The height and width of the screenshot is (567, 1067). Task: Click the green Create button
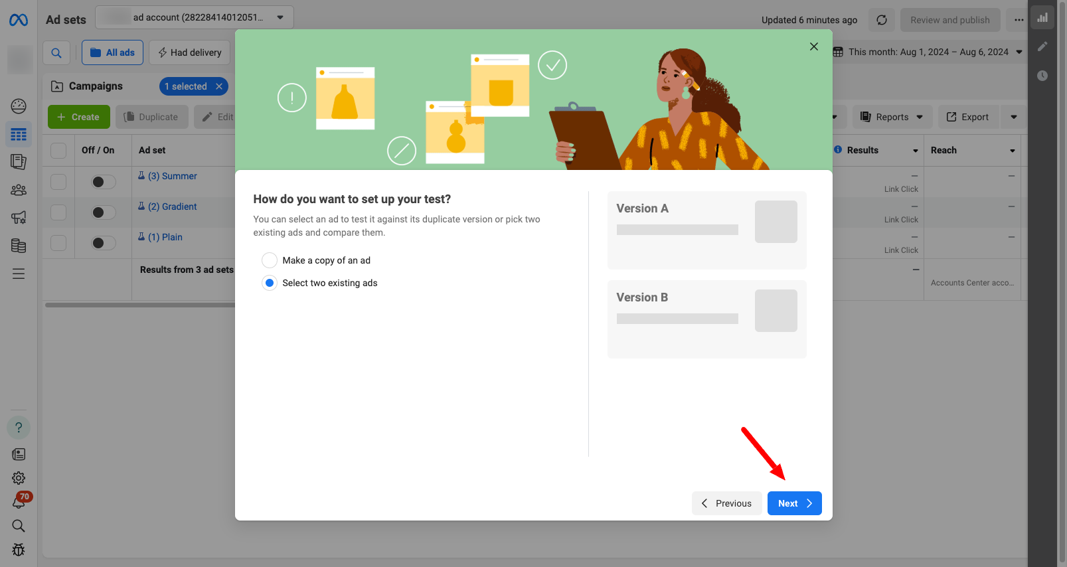pos(79,117)
